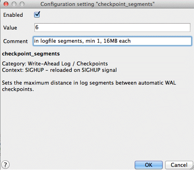Screen dimensions: 194x170
Task: Focus the Value input field
Action: click(112, 28)
